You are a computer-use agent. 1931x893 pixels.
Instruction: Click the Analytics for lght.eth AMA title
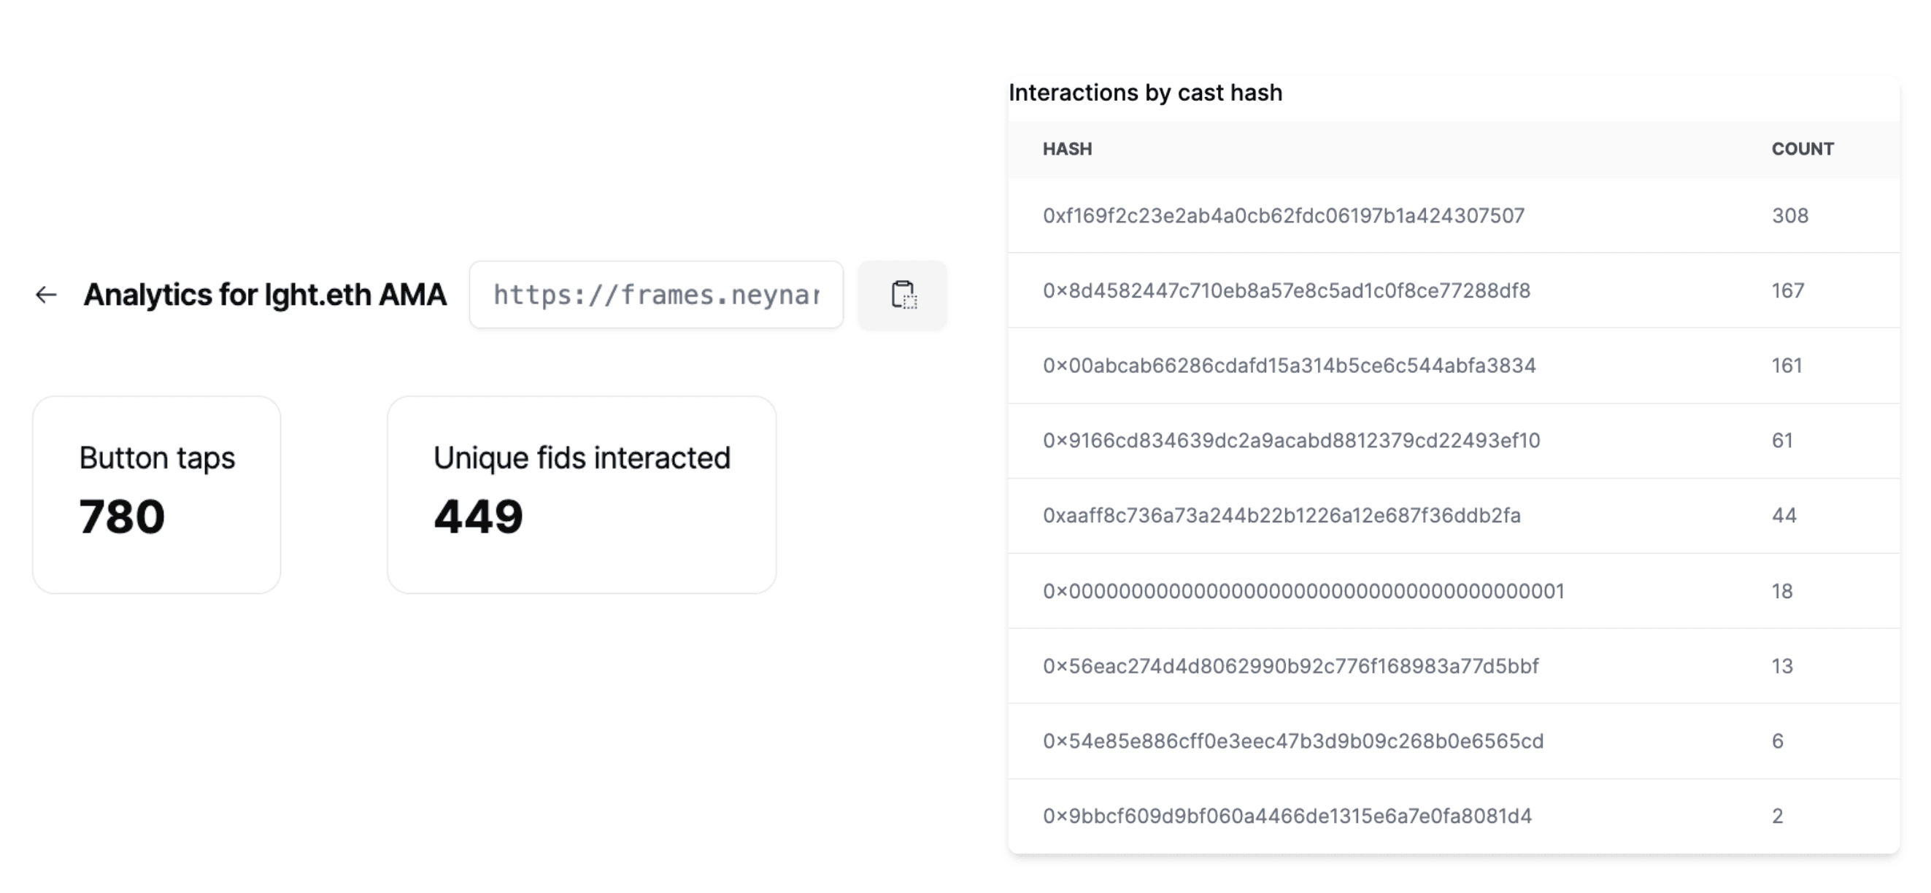(x=265, y=295)
